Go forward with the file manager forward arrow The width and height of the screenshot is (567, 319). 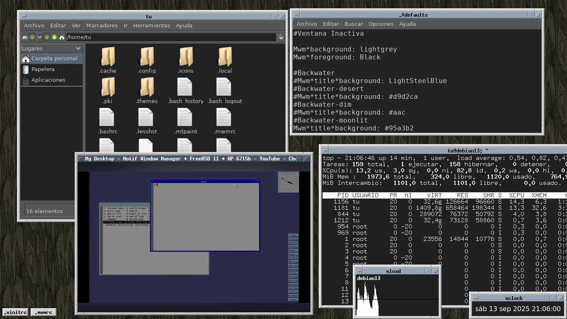47,37
